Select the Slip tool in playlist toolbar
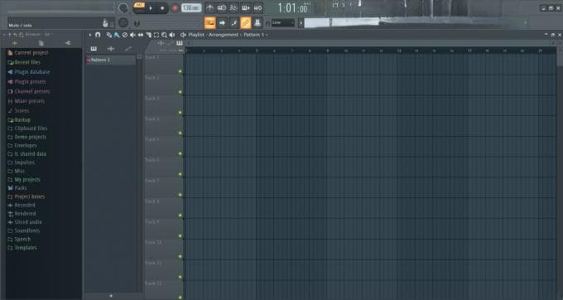 [x=141, y=35]
